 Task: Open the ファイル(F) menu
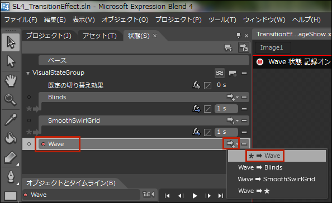[x=21, y=20]
